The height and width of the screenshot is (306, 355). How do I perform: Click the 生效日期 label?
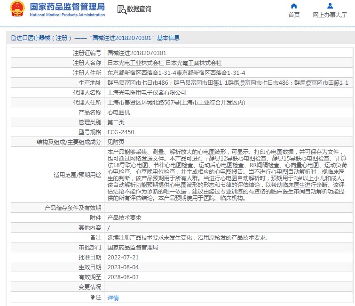point(90,267)
